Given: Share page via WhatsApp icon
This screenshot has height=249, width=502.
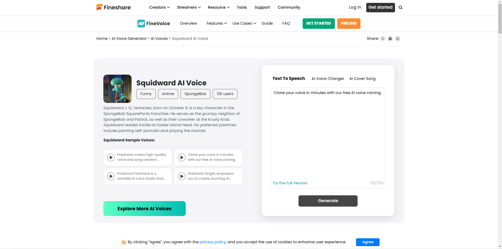Looking at the screenshot, I should point(398,39).
